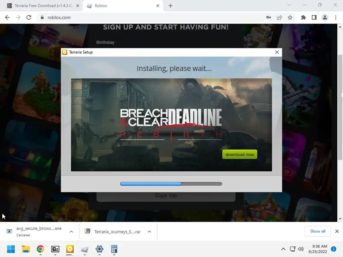This screenshot has width=343, height=257.
Task: Open notification center badge
Action: coord(334,249)
